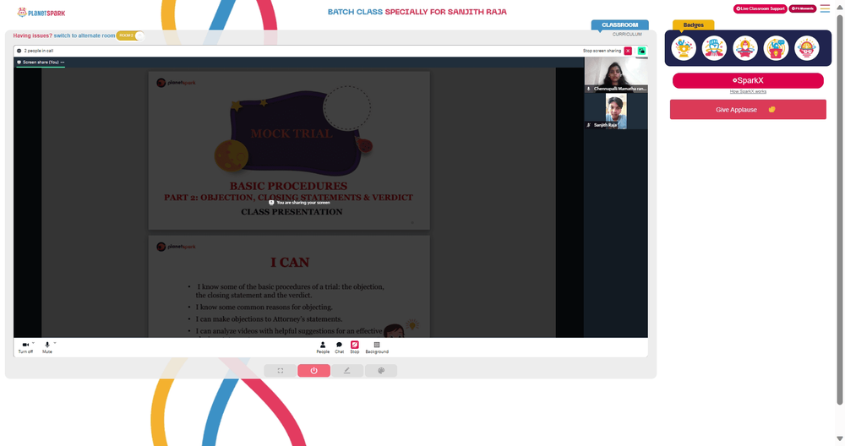Viewport: 845px width, 446px height.
Task: Click the green screen-share layout icon
Action: [x=642, y=51]
